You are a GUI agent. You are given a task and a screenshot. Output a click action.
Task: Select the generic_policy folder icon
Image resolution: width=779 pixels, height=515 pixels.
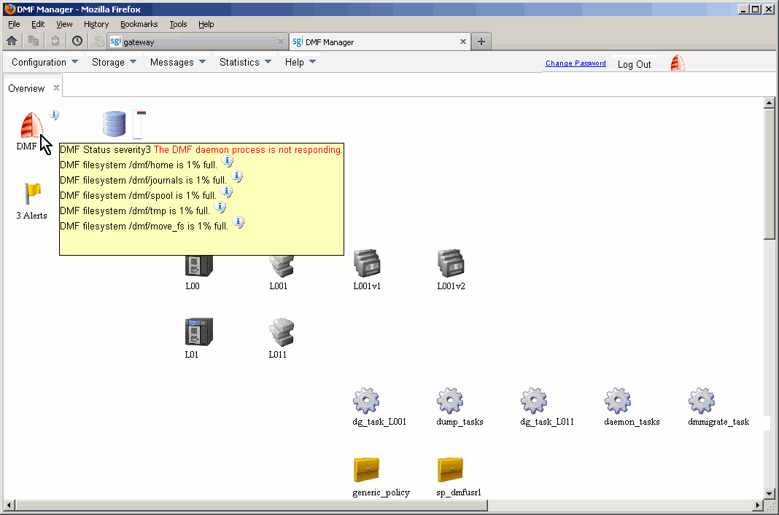[x=367, y=470]
